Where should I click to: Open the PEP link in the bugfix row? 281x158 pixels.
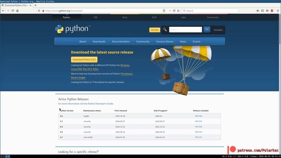click(198, 116)
